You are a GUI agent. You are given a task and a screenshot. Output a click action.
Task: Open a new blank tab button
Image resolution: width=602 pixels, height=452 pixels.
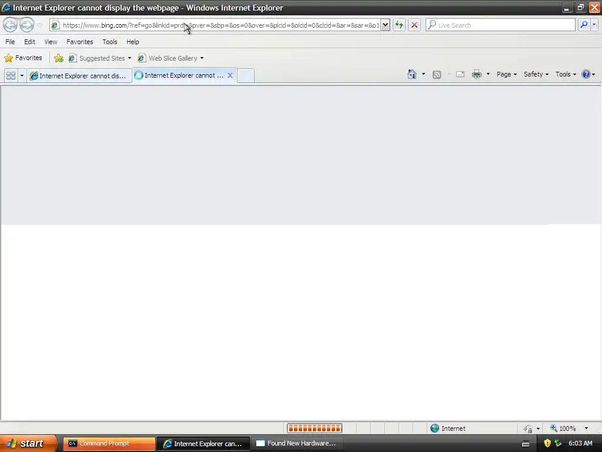tap(245, 76)
